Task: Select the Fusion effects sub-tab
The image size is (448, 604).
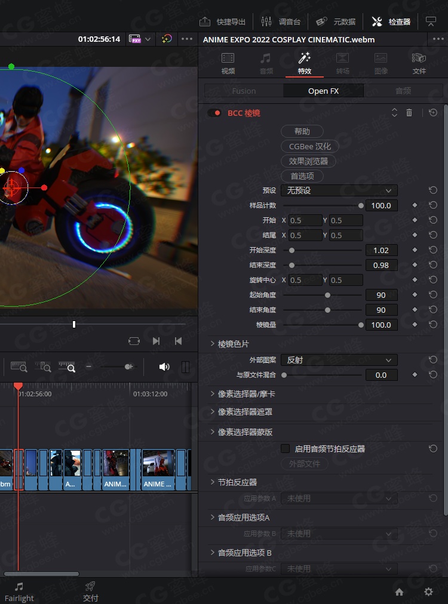Action: coord(244,91)
